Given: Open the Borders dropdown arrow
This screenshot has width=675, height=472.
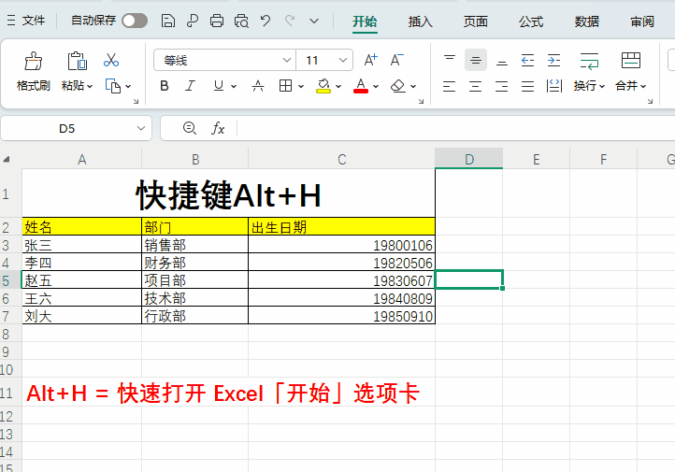Looking at the screenshot, I should pyautogui.click(x=301, y=87).
